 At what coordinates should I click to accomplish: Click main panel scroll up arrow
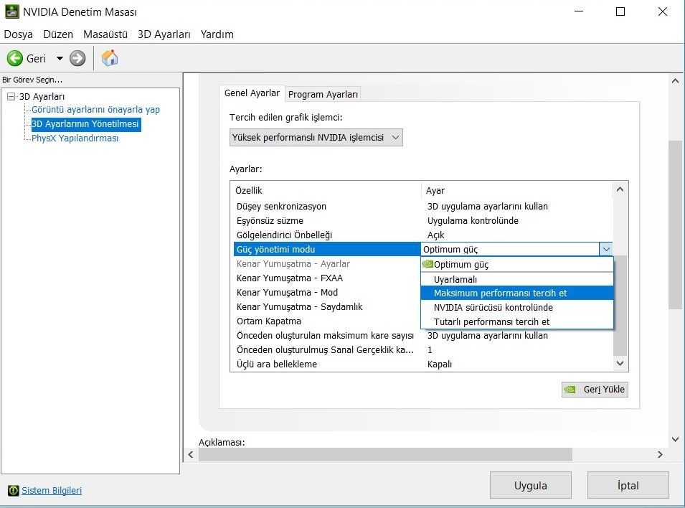click(676, 81)
